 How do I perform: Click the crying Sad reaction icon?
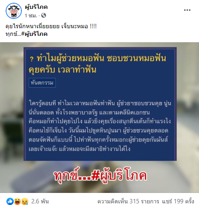(25, 201)
